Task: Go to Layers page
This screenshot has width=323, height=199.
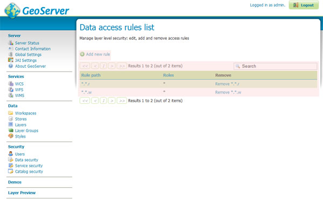Action: coord(20,125)
